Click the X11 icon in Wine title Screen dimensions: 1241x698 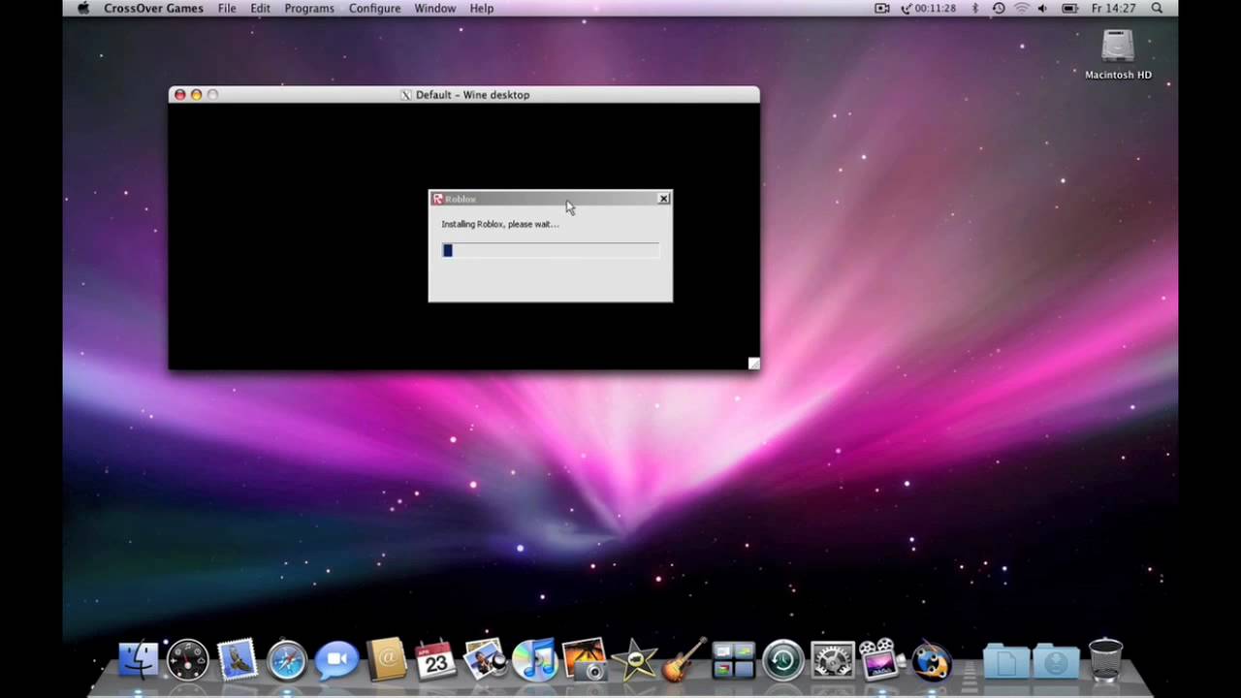tap(406, 95)
